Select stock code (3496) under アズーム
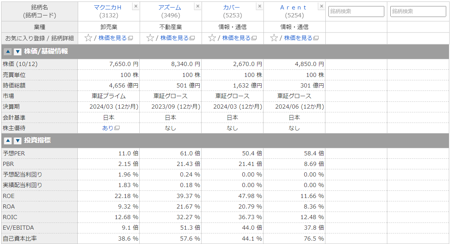The height and width of the screenshot is (244, 453). (171, 15)
